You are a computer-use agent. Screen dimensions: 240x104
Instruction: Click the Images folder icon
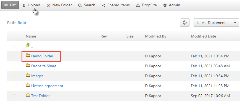point(28,75)
